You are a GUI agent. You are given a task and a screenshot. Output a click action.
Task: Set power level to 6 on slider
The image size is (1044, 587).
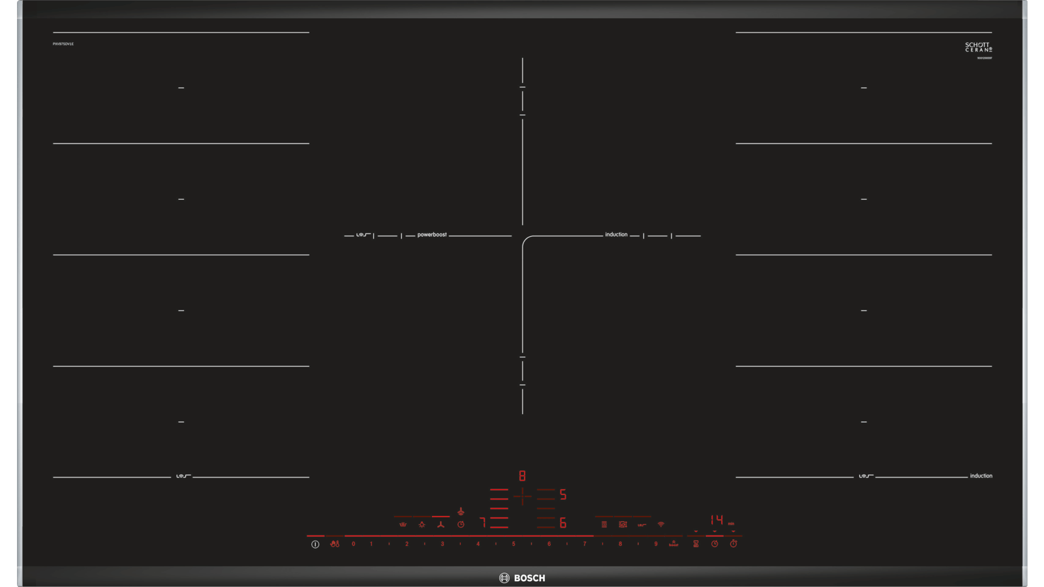tap(549, 544)
